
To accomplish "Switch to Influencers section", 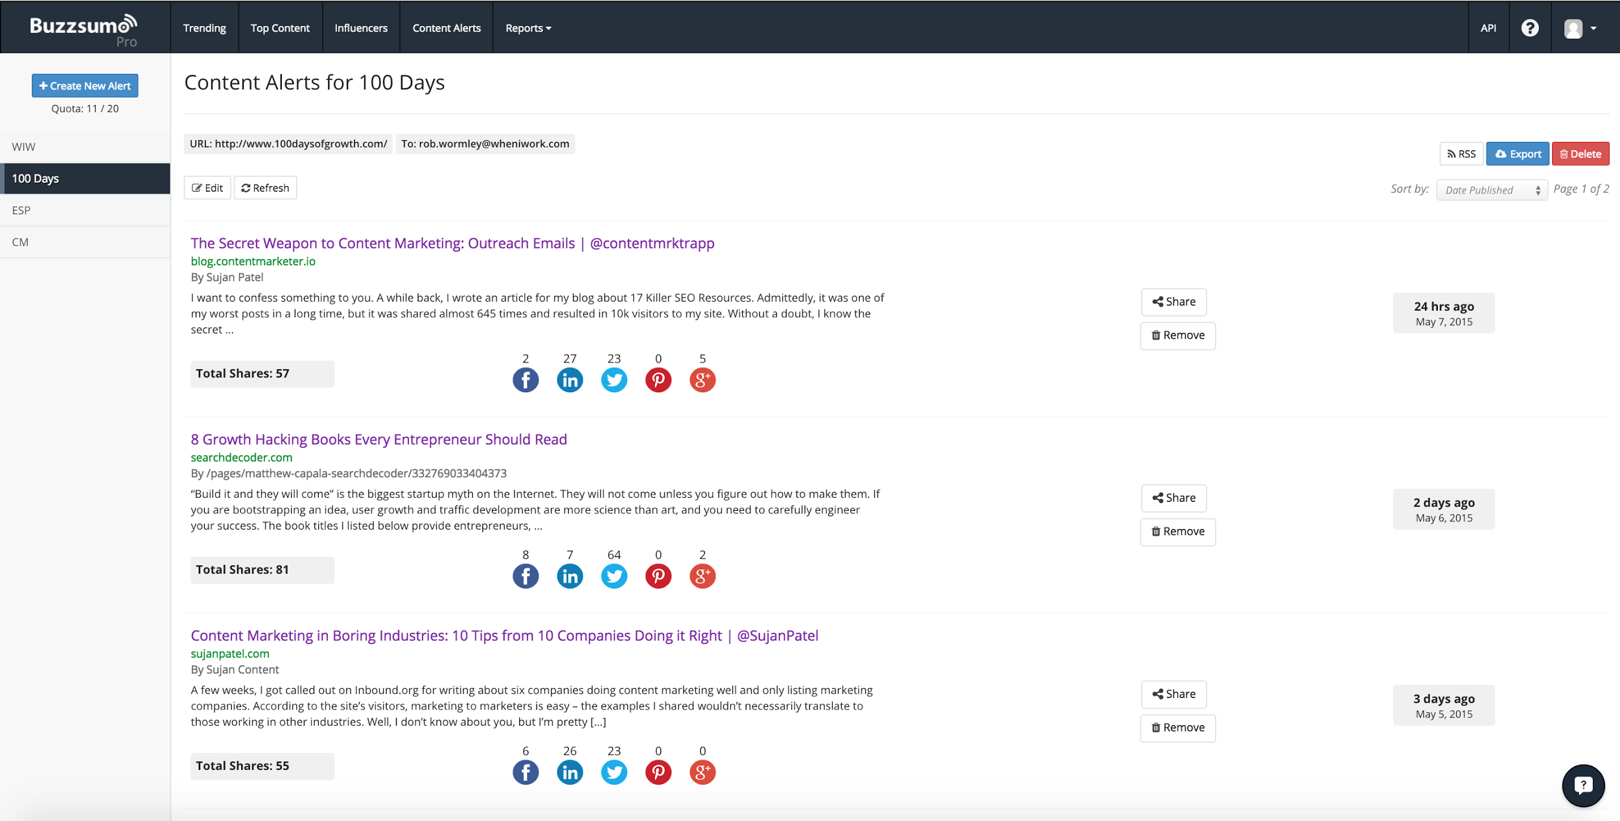I will pyautogui.click(x=361, y=28).
